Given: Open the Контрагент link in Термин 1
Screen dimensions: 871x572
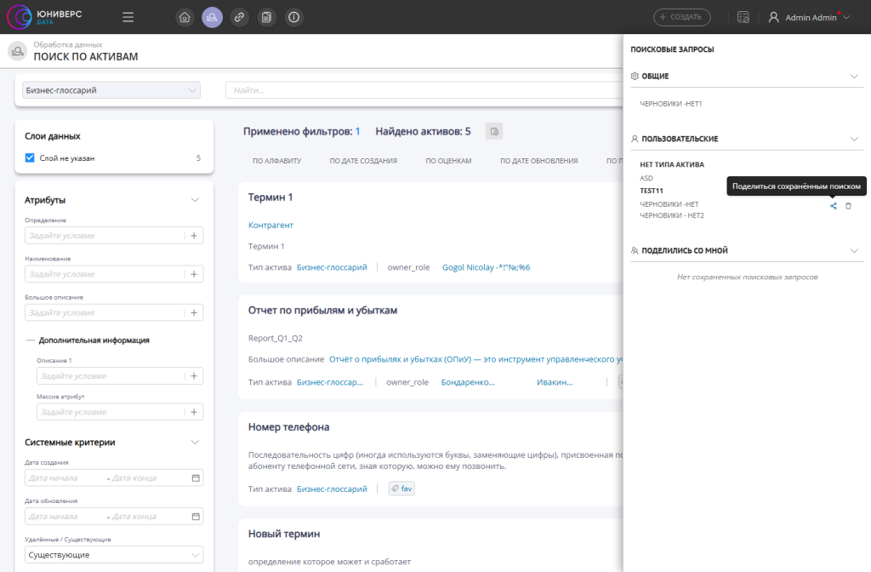Looking at the screenshot, I should [270, 225].
